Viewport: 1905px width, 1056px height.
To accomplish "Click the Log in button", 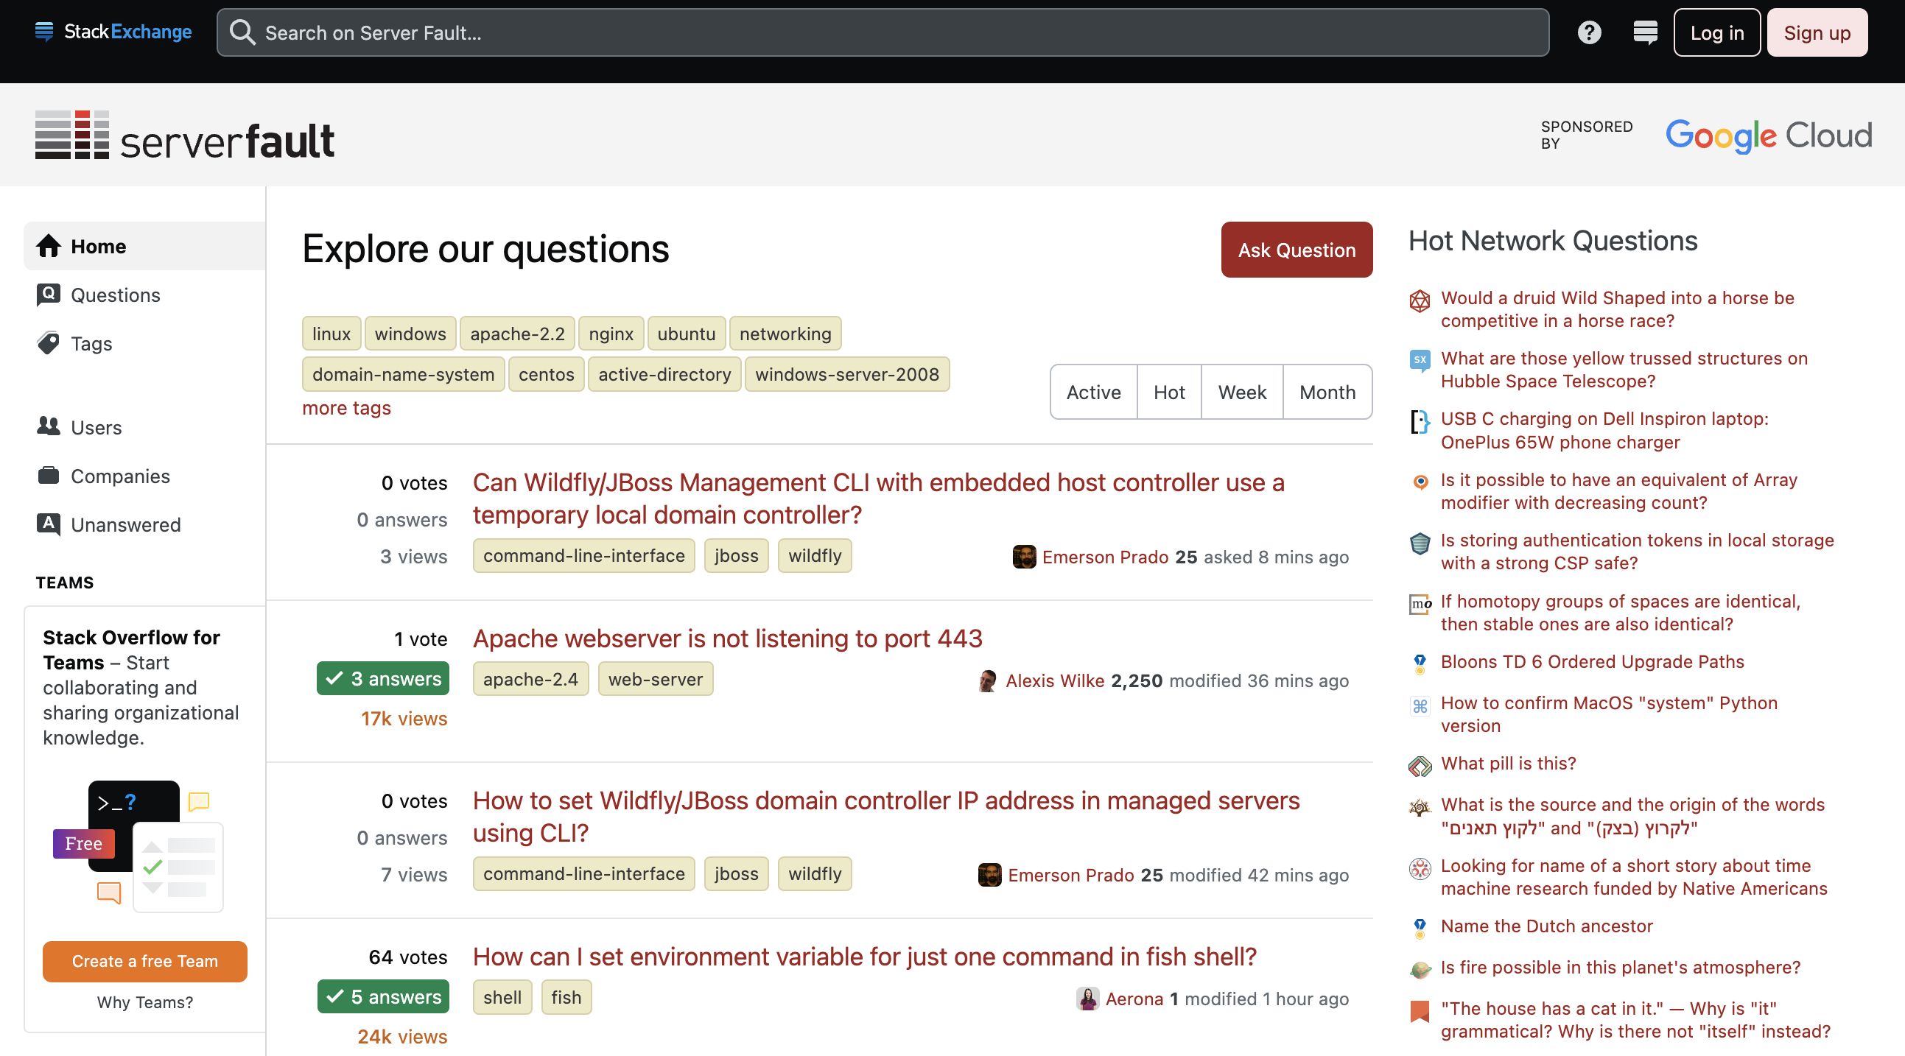I will coord(1715,32).
